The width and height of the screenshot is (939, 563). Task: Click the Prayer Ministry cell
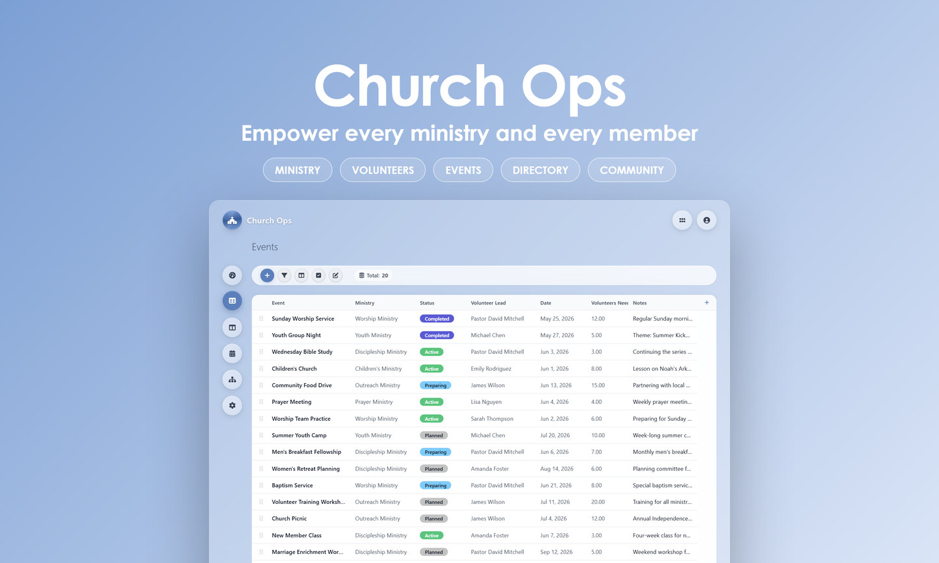pos(374,402)
